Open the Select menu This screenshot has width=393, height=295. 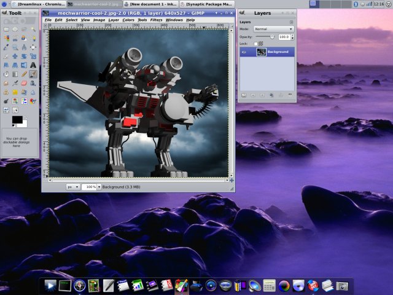click(72, 20)
